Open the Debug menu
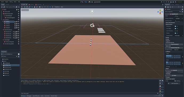 11,2
